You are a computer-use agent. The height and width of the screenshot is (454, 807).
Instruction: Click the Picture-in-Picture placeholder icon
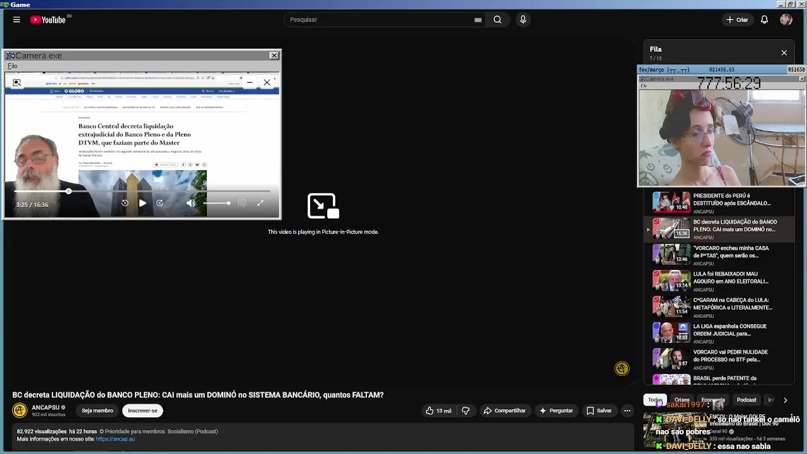(323, 206)
